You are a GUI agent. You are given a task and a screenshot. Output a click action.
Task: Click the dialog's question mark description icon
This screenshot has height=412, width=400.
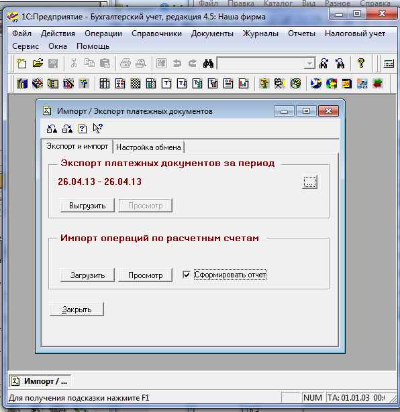[83, 129]
